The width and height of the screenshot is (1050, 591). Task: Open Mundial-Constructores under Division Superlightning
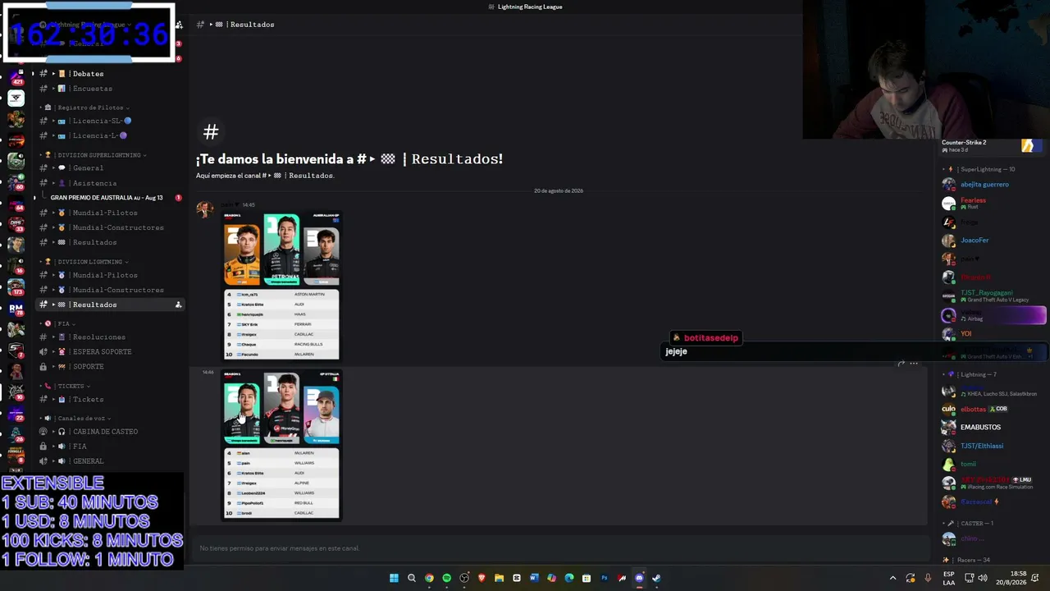click(x=109, y=227)
